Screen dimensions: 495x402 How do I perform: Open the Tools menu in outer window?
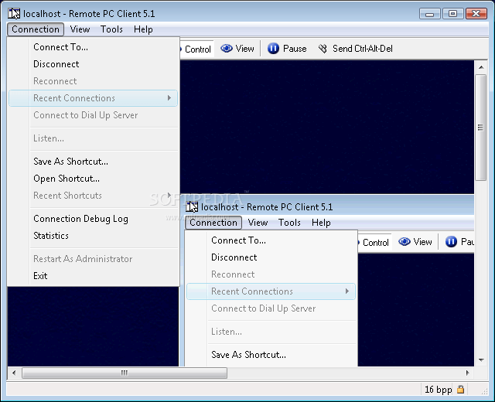point(111,29)
